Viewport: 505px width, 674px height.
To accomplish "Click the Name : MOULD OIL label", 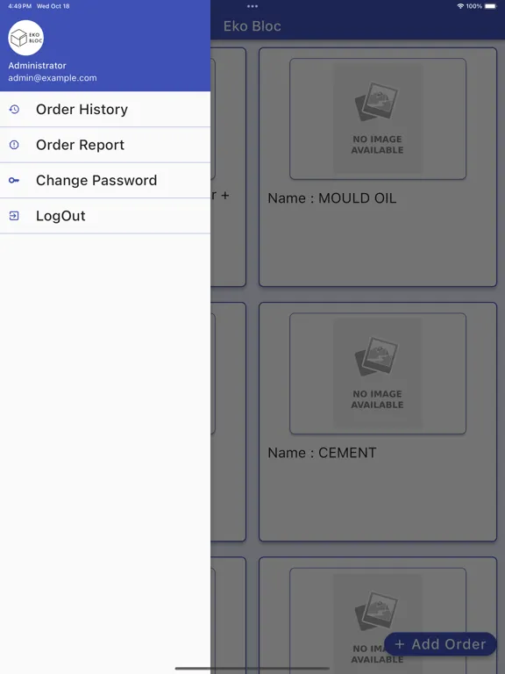I will [332, 198].
